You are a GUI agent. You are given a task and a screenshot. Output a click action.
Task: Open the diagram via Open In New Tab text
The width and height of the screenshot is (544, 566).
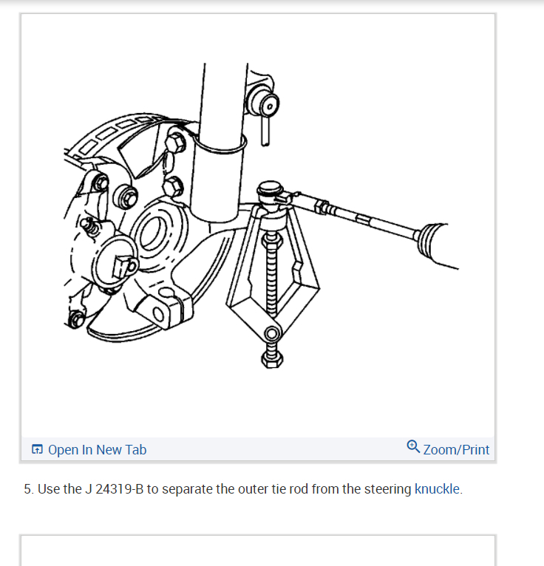click(x=97, y=450)
